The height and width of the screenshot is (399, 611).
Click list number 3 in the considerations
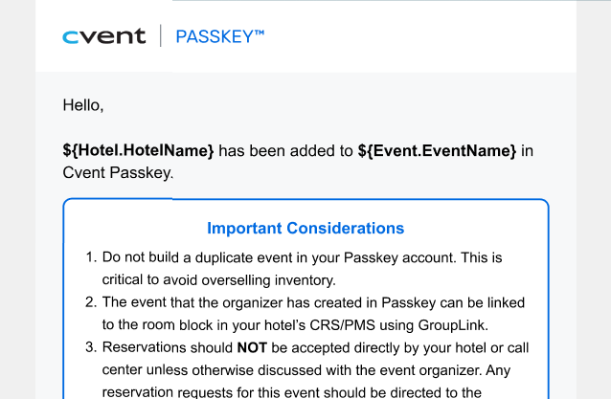click(x=91, y=347)
